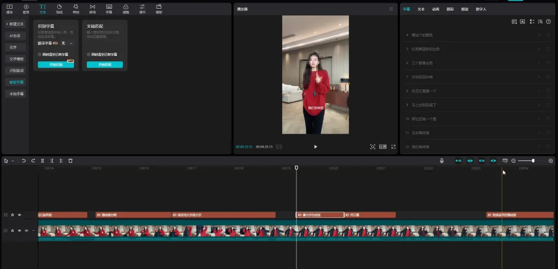Toggle eye visibility on the text track

20,215
